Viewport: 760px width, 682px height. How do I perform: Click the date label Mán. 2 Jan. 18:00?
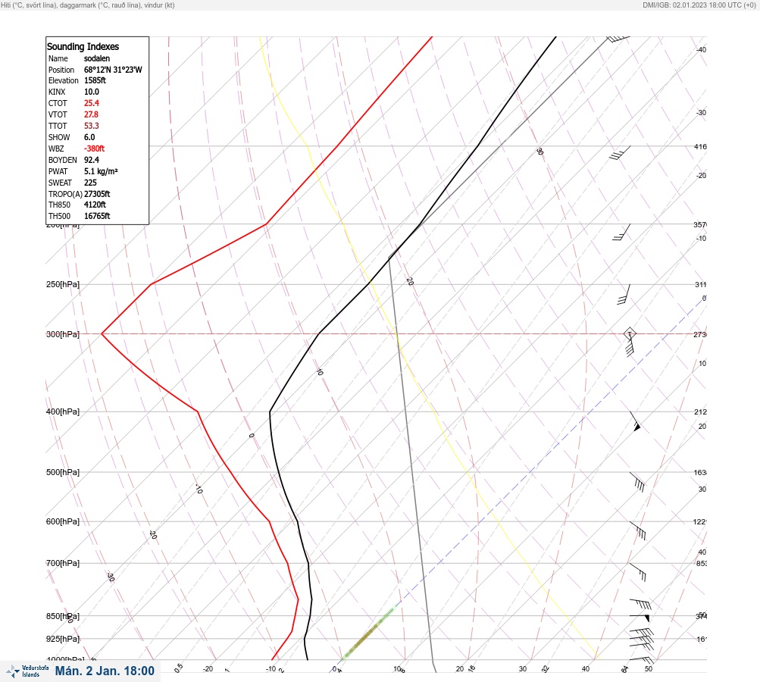click(x=105, y=671)
